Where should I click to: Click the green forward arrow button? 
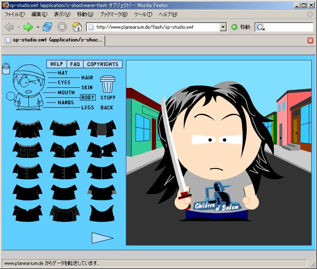(28, 27)
